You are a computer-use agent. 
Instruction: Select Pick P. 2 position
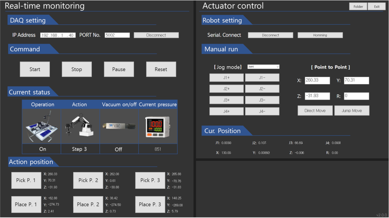[88, 180]
